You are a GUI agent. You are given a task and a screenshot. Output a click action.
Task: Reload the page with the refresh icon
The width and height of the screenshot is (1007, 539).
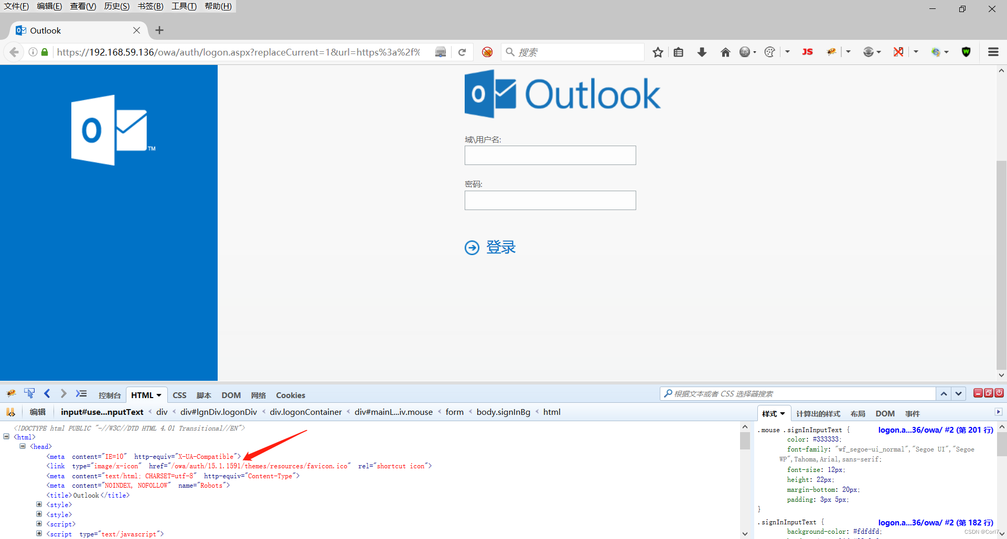(x=462, y=52)
